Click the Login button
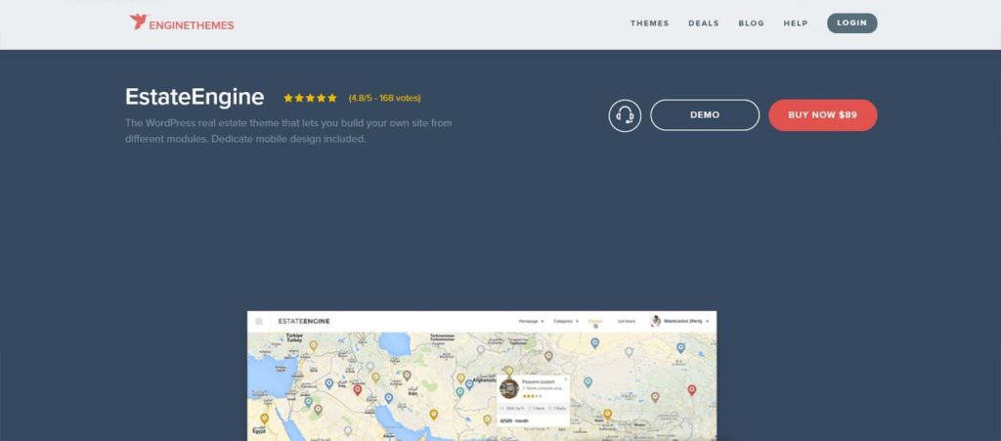 [851, 23]
